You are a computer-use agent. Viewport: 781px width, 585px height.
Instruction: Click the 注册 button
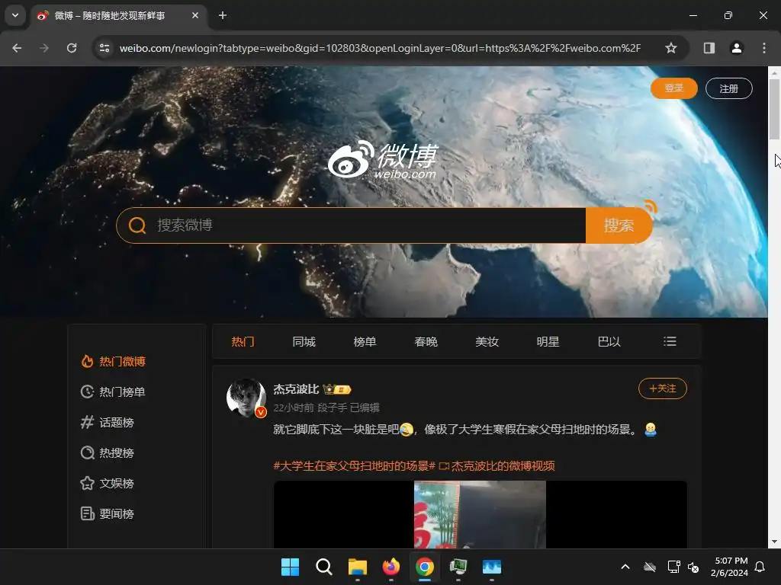click(x=728, y=88)
